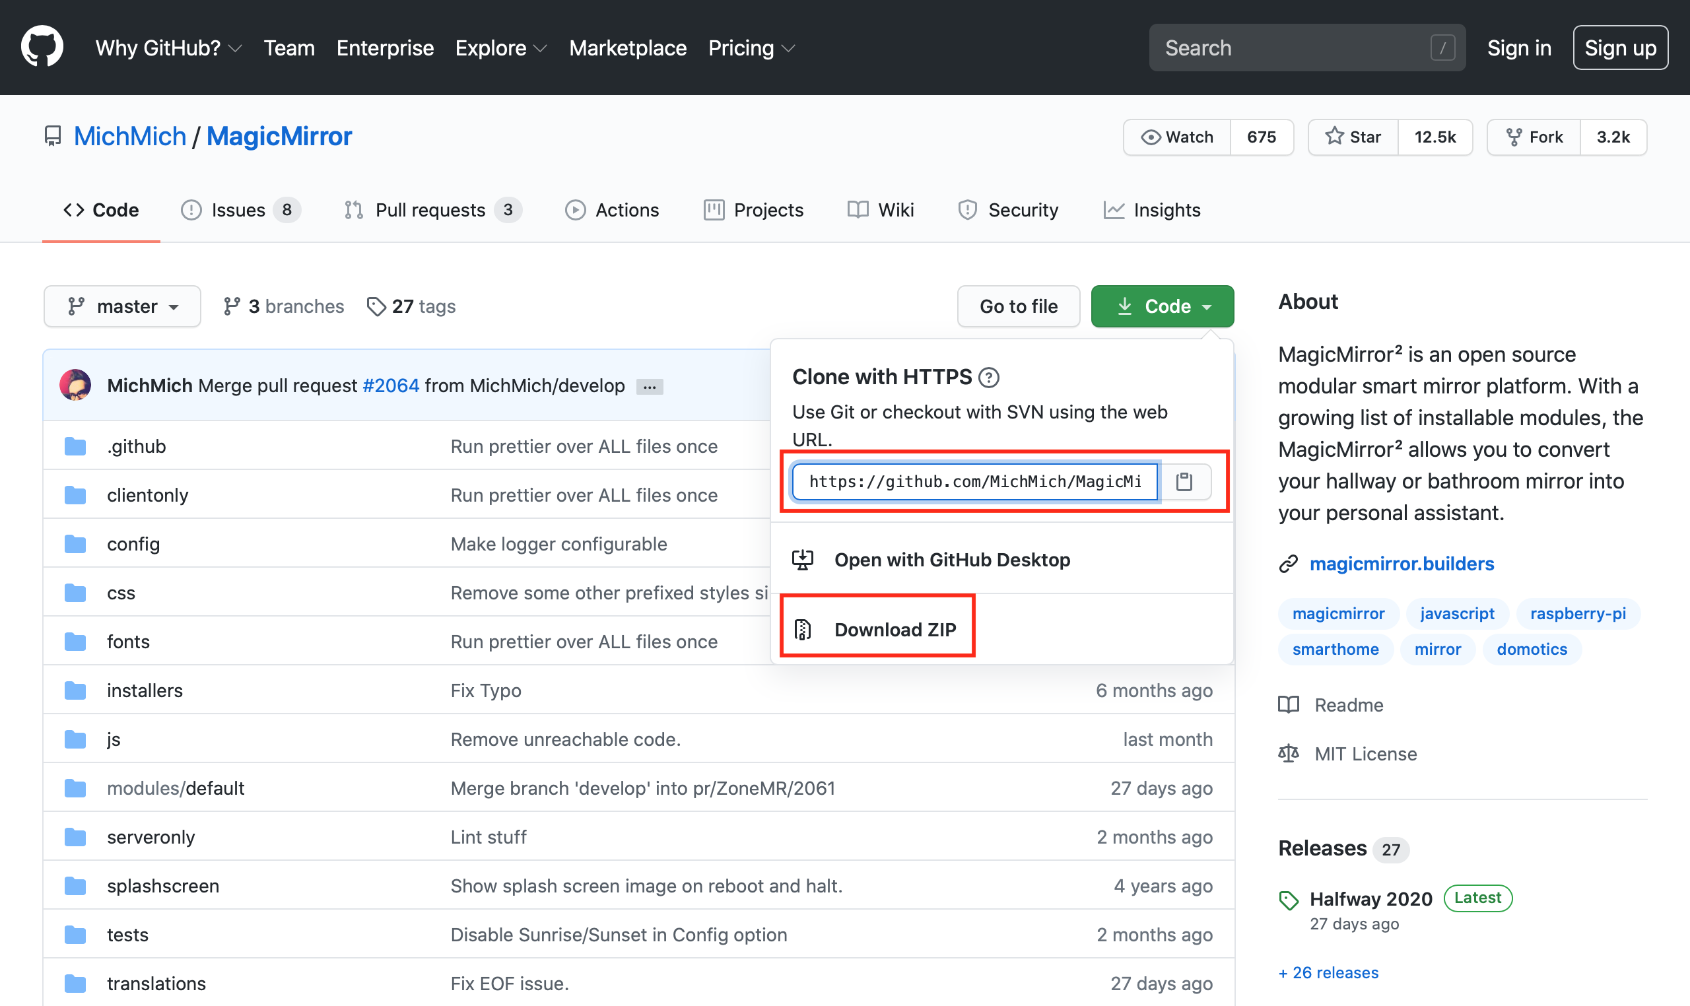Open the Pull requests tab
Image resolution: width=1690 pixels, height=1006 pixels.
tap(431, 210)
